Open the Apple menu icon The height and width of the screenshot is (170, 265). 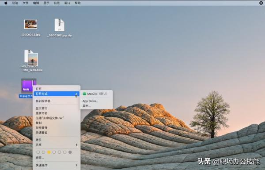click(6, 3)
